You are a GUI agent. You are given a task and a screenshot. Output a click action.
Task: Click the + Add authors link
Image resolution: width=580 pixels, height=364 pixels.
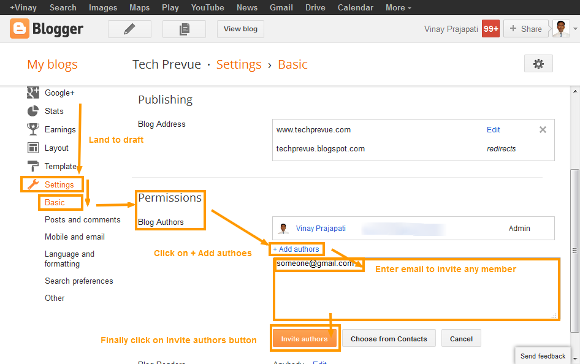(x=296, y=249)
